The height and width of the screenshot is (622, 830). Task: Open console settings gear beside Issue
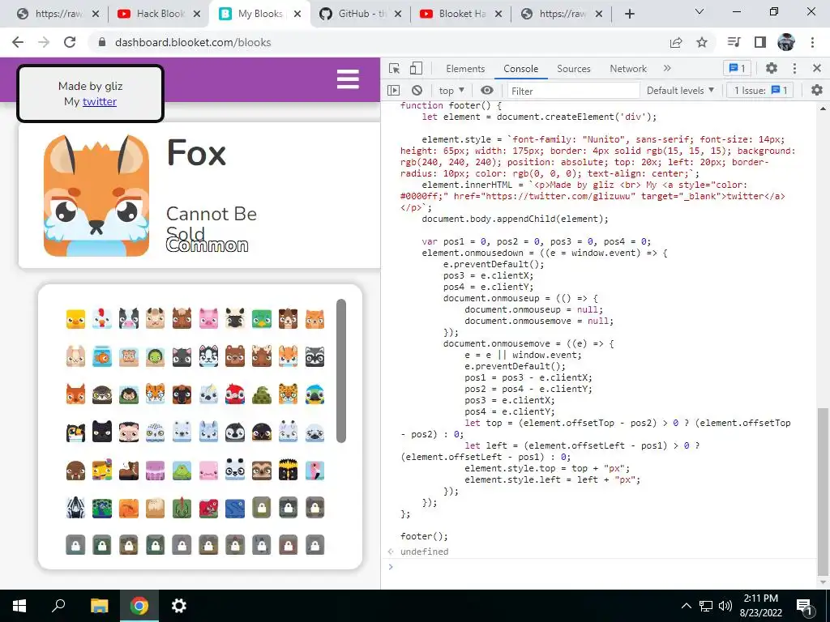(x=817, y=91)
